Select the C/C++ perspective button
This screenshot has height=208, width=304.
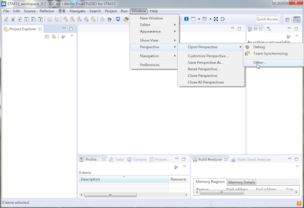[297, 19]
